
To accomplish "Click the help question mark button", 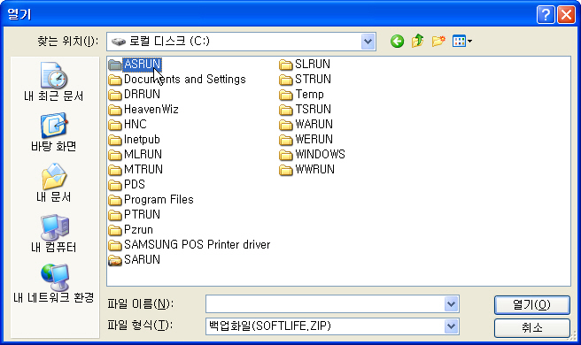I will (x=546, y=15).
